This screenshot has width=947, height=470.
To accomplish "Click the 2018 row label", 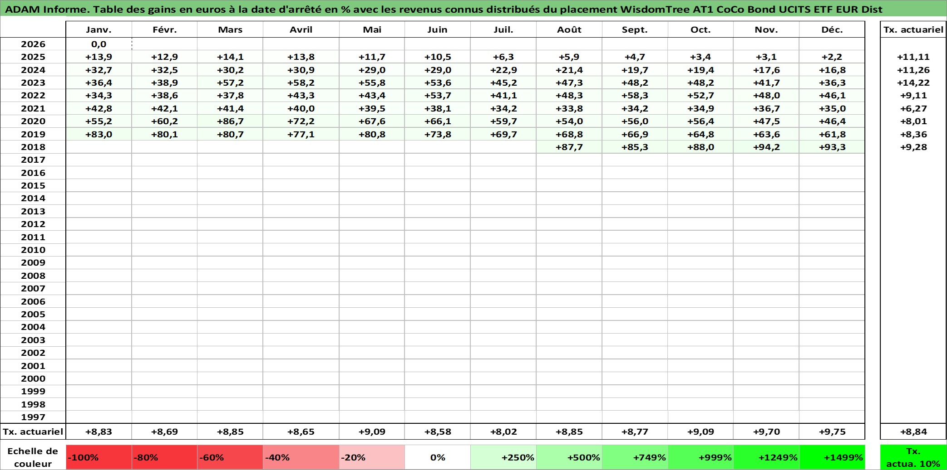I will pos(33,147).
